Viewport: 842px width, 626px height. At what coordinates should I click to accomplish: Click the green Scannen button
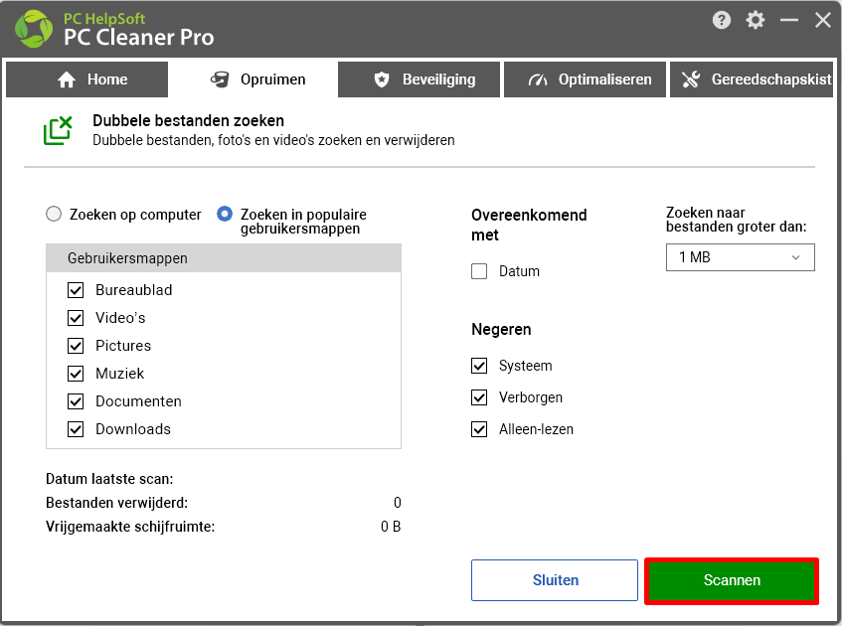click(732, 580)
